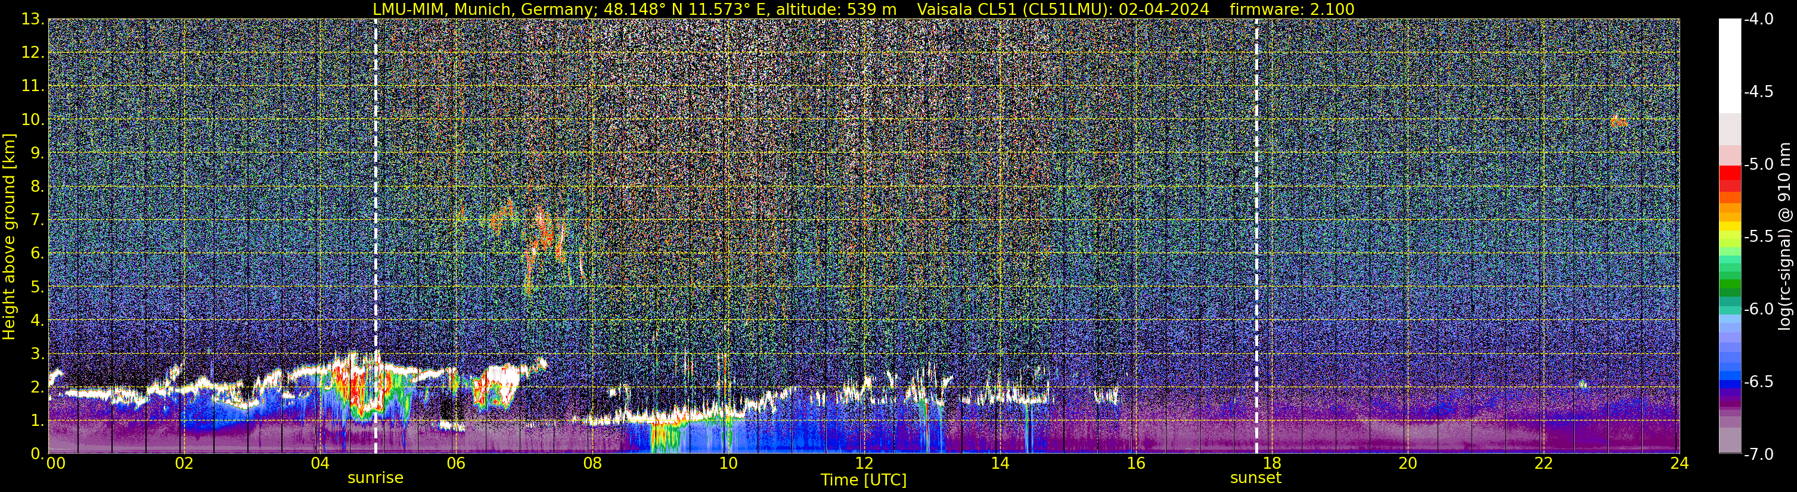1797x492 pixels.
Task: Click the green band of the colorbar
Action: (x=1730, y=284)
